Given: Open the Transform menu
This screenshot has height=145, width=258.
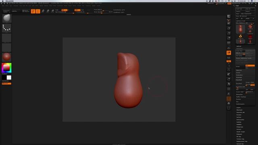Looking at the screenshot, I should [88, 6].
